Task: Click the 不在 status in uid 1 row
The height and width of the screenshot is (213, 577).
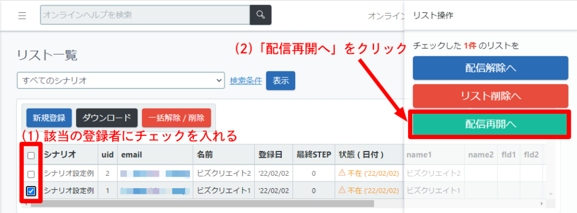Action: point(373,190)
